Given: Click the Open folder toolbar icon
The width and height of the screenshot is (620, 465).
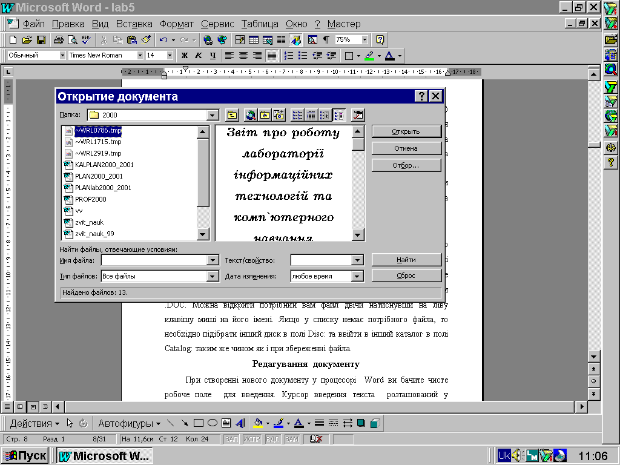Looking at the screenshot, I should click(27, 39).
